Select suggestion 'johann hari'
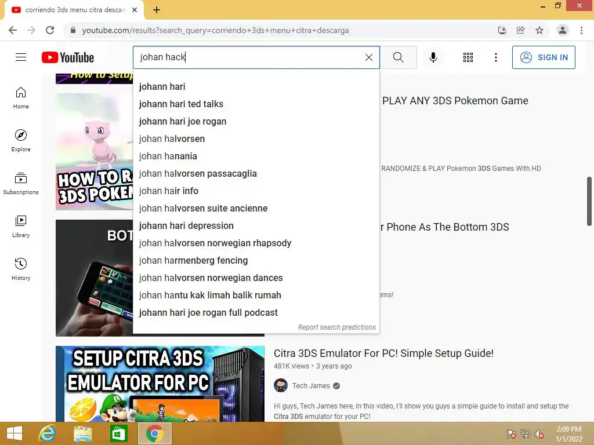Screen dimensions: 594x445 coord(256,87)
